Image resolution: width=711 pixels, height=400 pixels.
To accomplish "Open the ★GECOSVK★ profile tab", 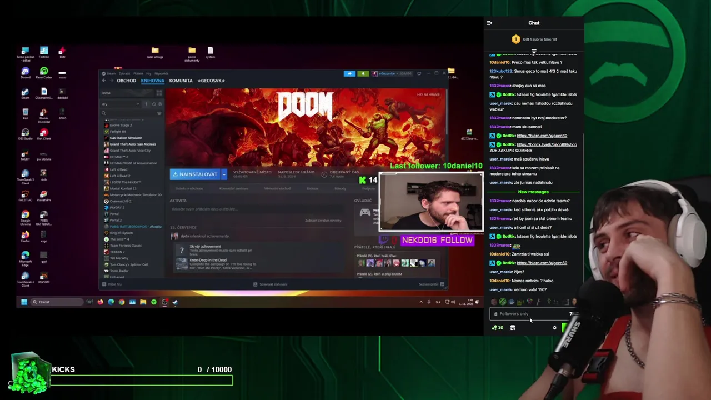I will (211, 81).
